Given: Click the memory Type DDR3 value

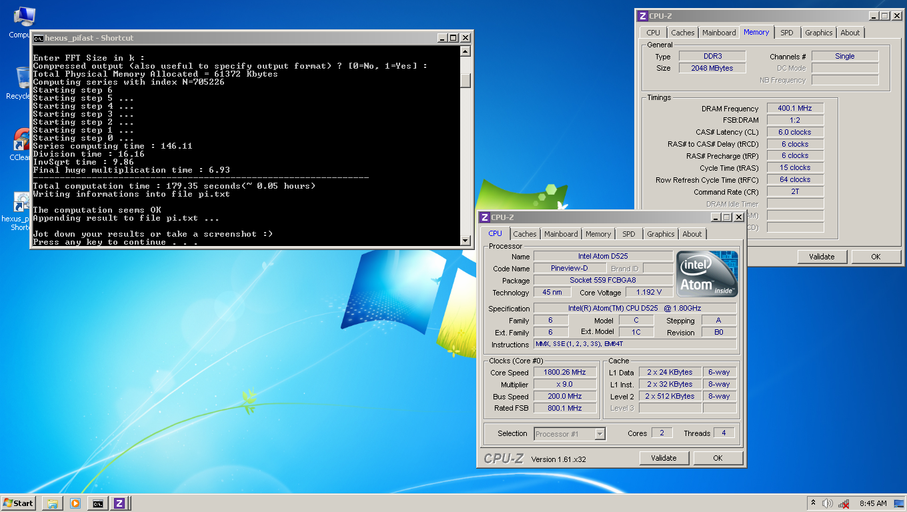Looking at the screenshot, I should [x=712, y=56].
